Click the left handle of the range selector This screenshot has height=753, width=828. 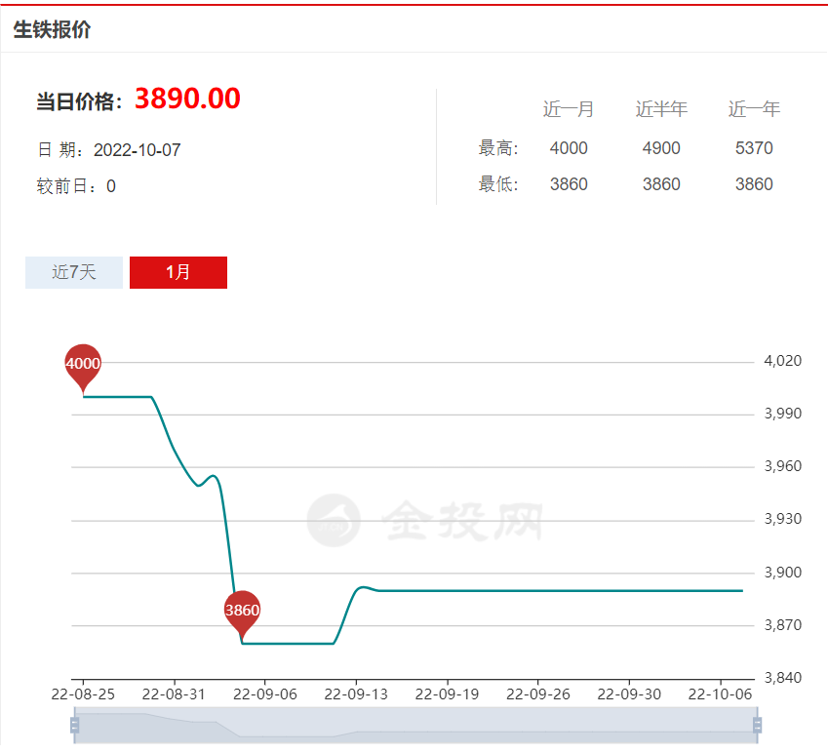point(75,726)
